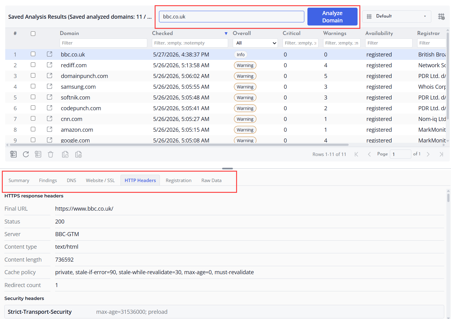Click the Critical column header
The height and width of the screenshot is (319, 451).
pos(291,33)
